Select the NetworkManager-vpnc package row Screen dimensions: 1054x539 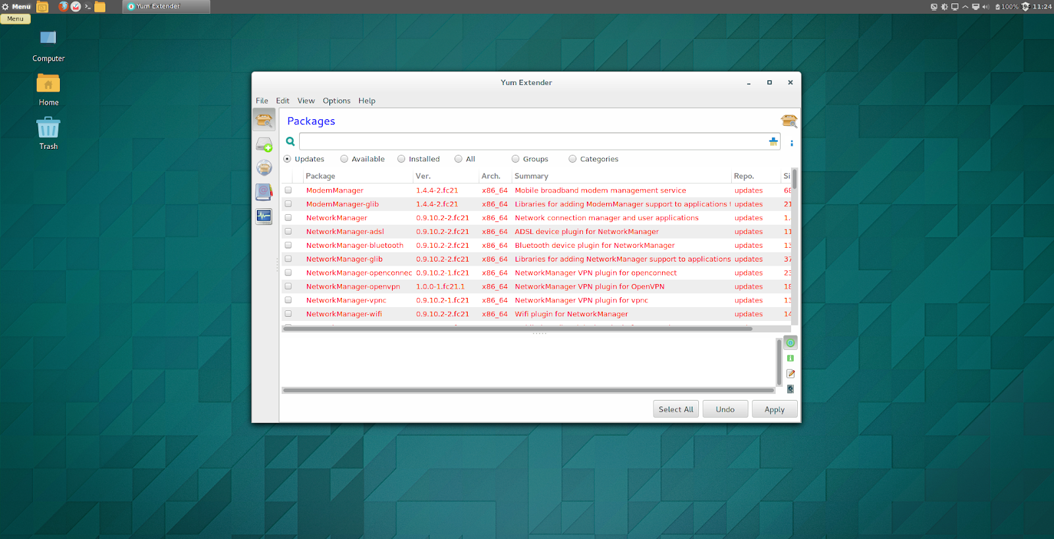pyautogui.click(x=536, y=300)
